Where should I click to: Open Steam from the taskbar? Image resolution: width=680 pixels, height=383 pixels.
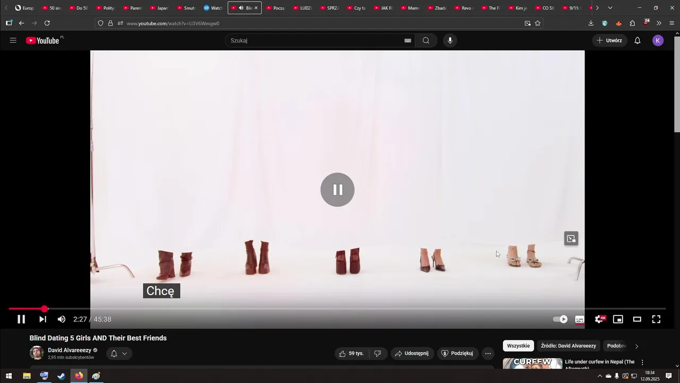click(x=62, y=376)
